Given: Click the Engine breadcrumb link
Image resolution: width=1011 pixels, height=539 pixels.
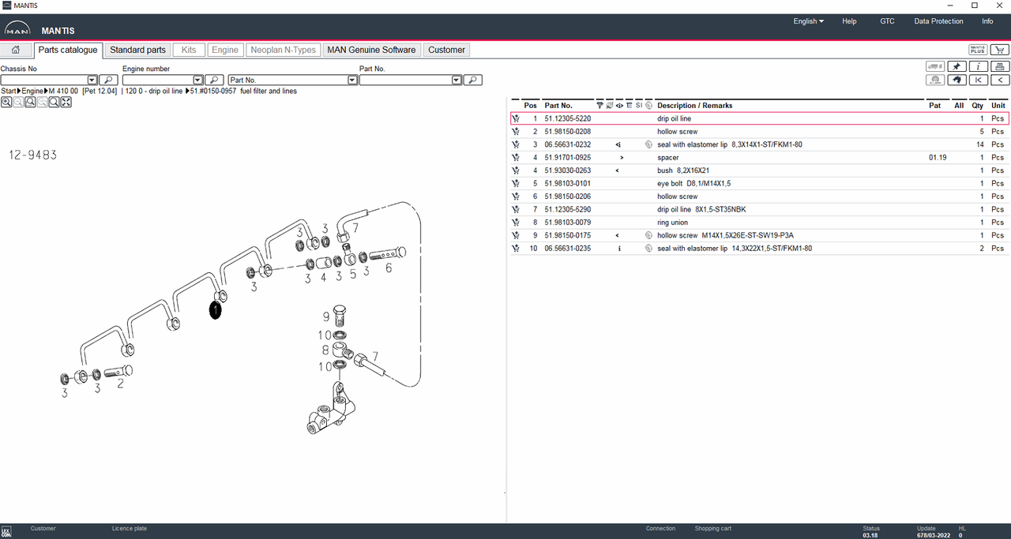Looking at the screenshot, I should [32, 92].
